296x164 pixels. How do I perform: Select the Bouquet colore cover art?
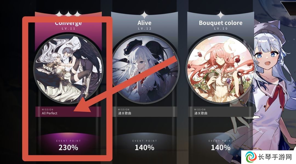coord(220,69)
